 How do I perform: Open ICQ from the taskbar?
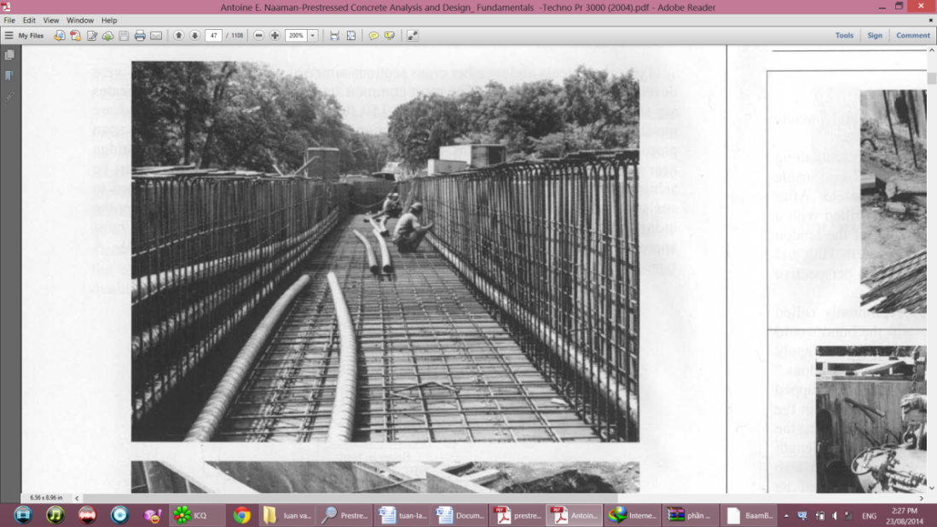coord(197,515)
